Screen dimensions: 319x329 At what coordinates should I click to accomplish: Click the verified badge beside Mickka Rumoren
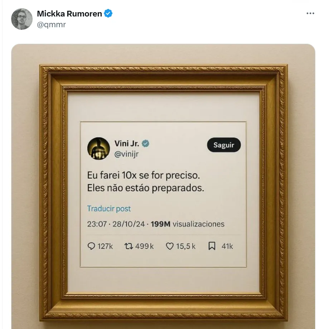tap(108, 14)
